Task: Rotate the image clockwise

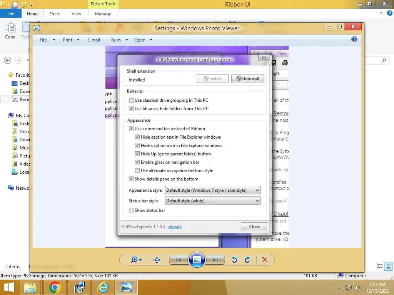Action: [x=247, y=260]
